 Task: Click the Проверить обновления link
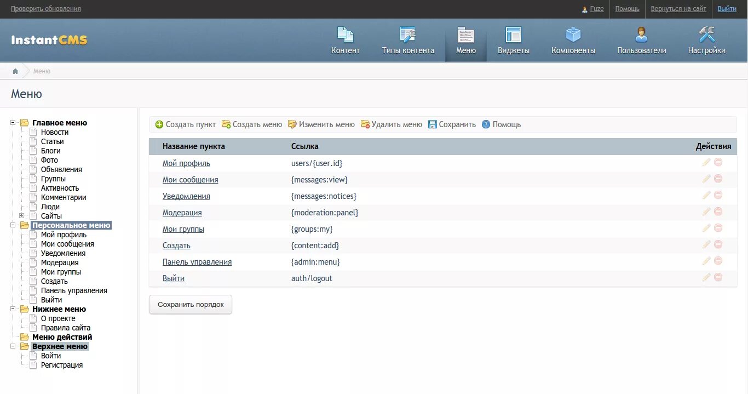pyautogui.click(x=46, y=9)
